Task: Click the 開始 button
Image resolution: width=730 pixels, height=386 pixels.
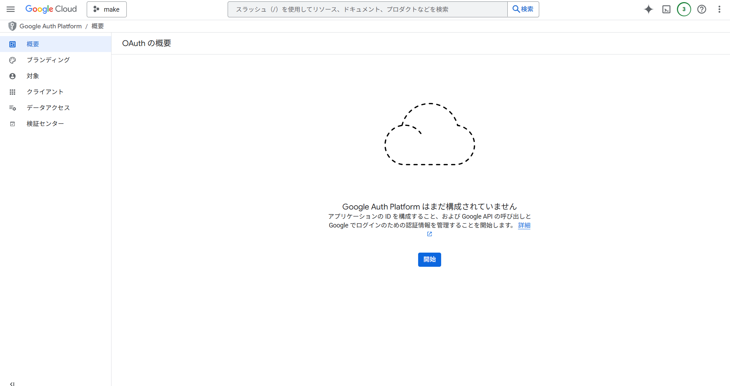Action: 429,259
